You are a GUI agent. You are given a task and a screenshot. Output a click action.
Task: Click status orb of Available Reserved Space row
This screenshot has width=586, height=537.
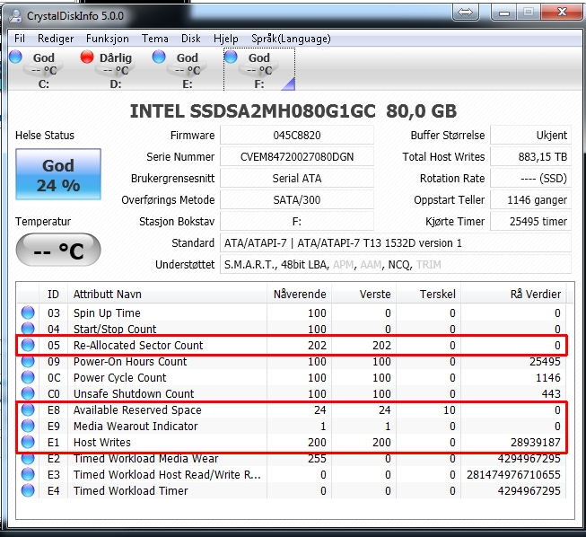point(28,409)
